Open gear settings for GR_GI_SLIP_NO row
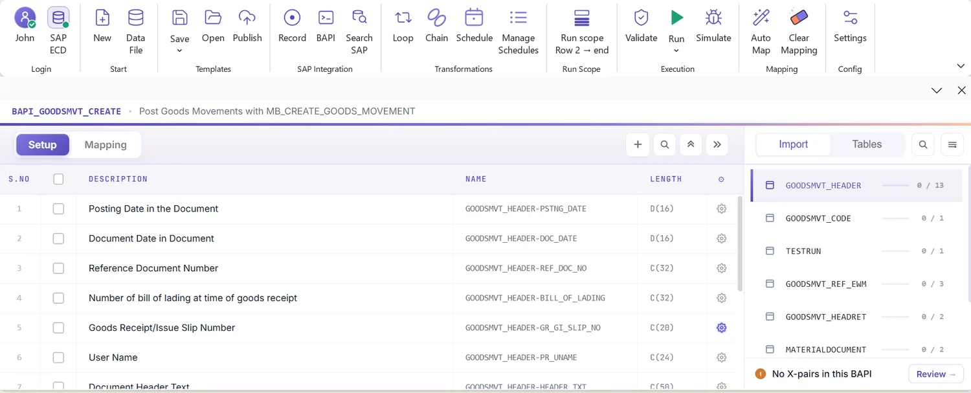971x393 pixels. [x=722, y=328]
